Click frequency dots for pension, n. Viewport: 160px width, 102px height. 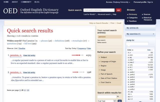(x=78, y=55)
